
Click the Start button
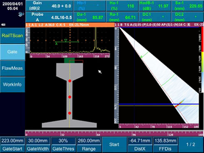point(114,145)
